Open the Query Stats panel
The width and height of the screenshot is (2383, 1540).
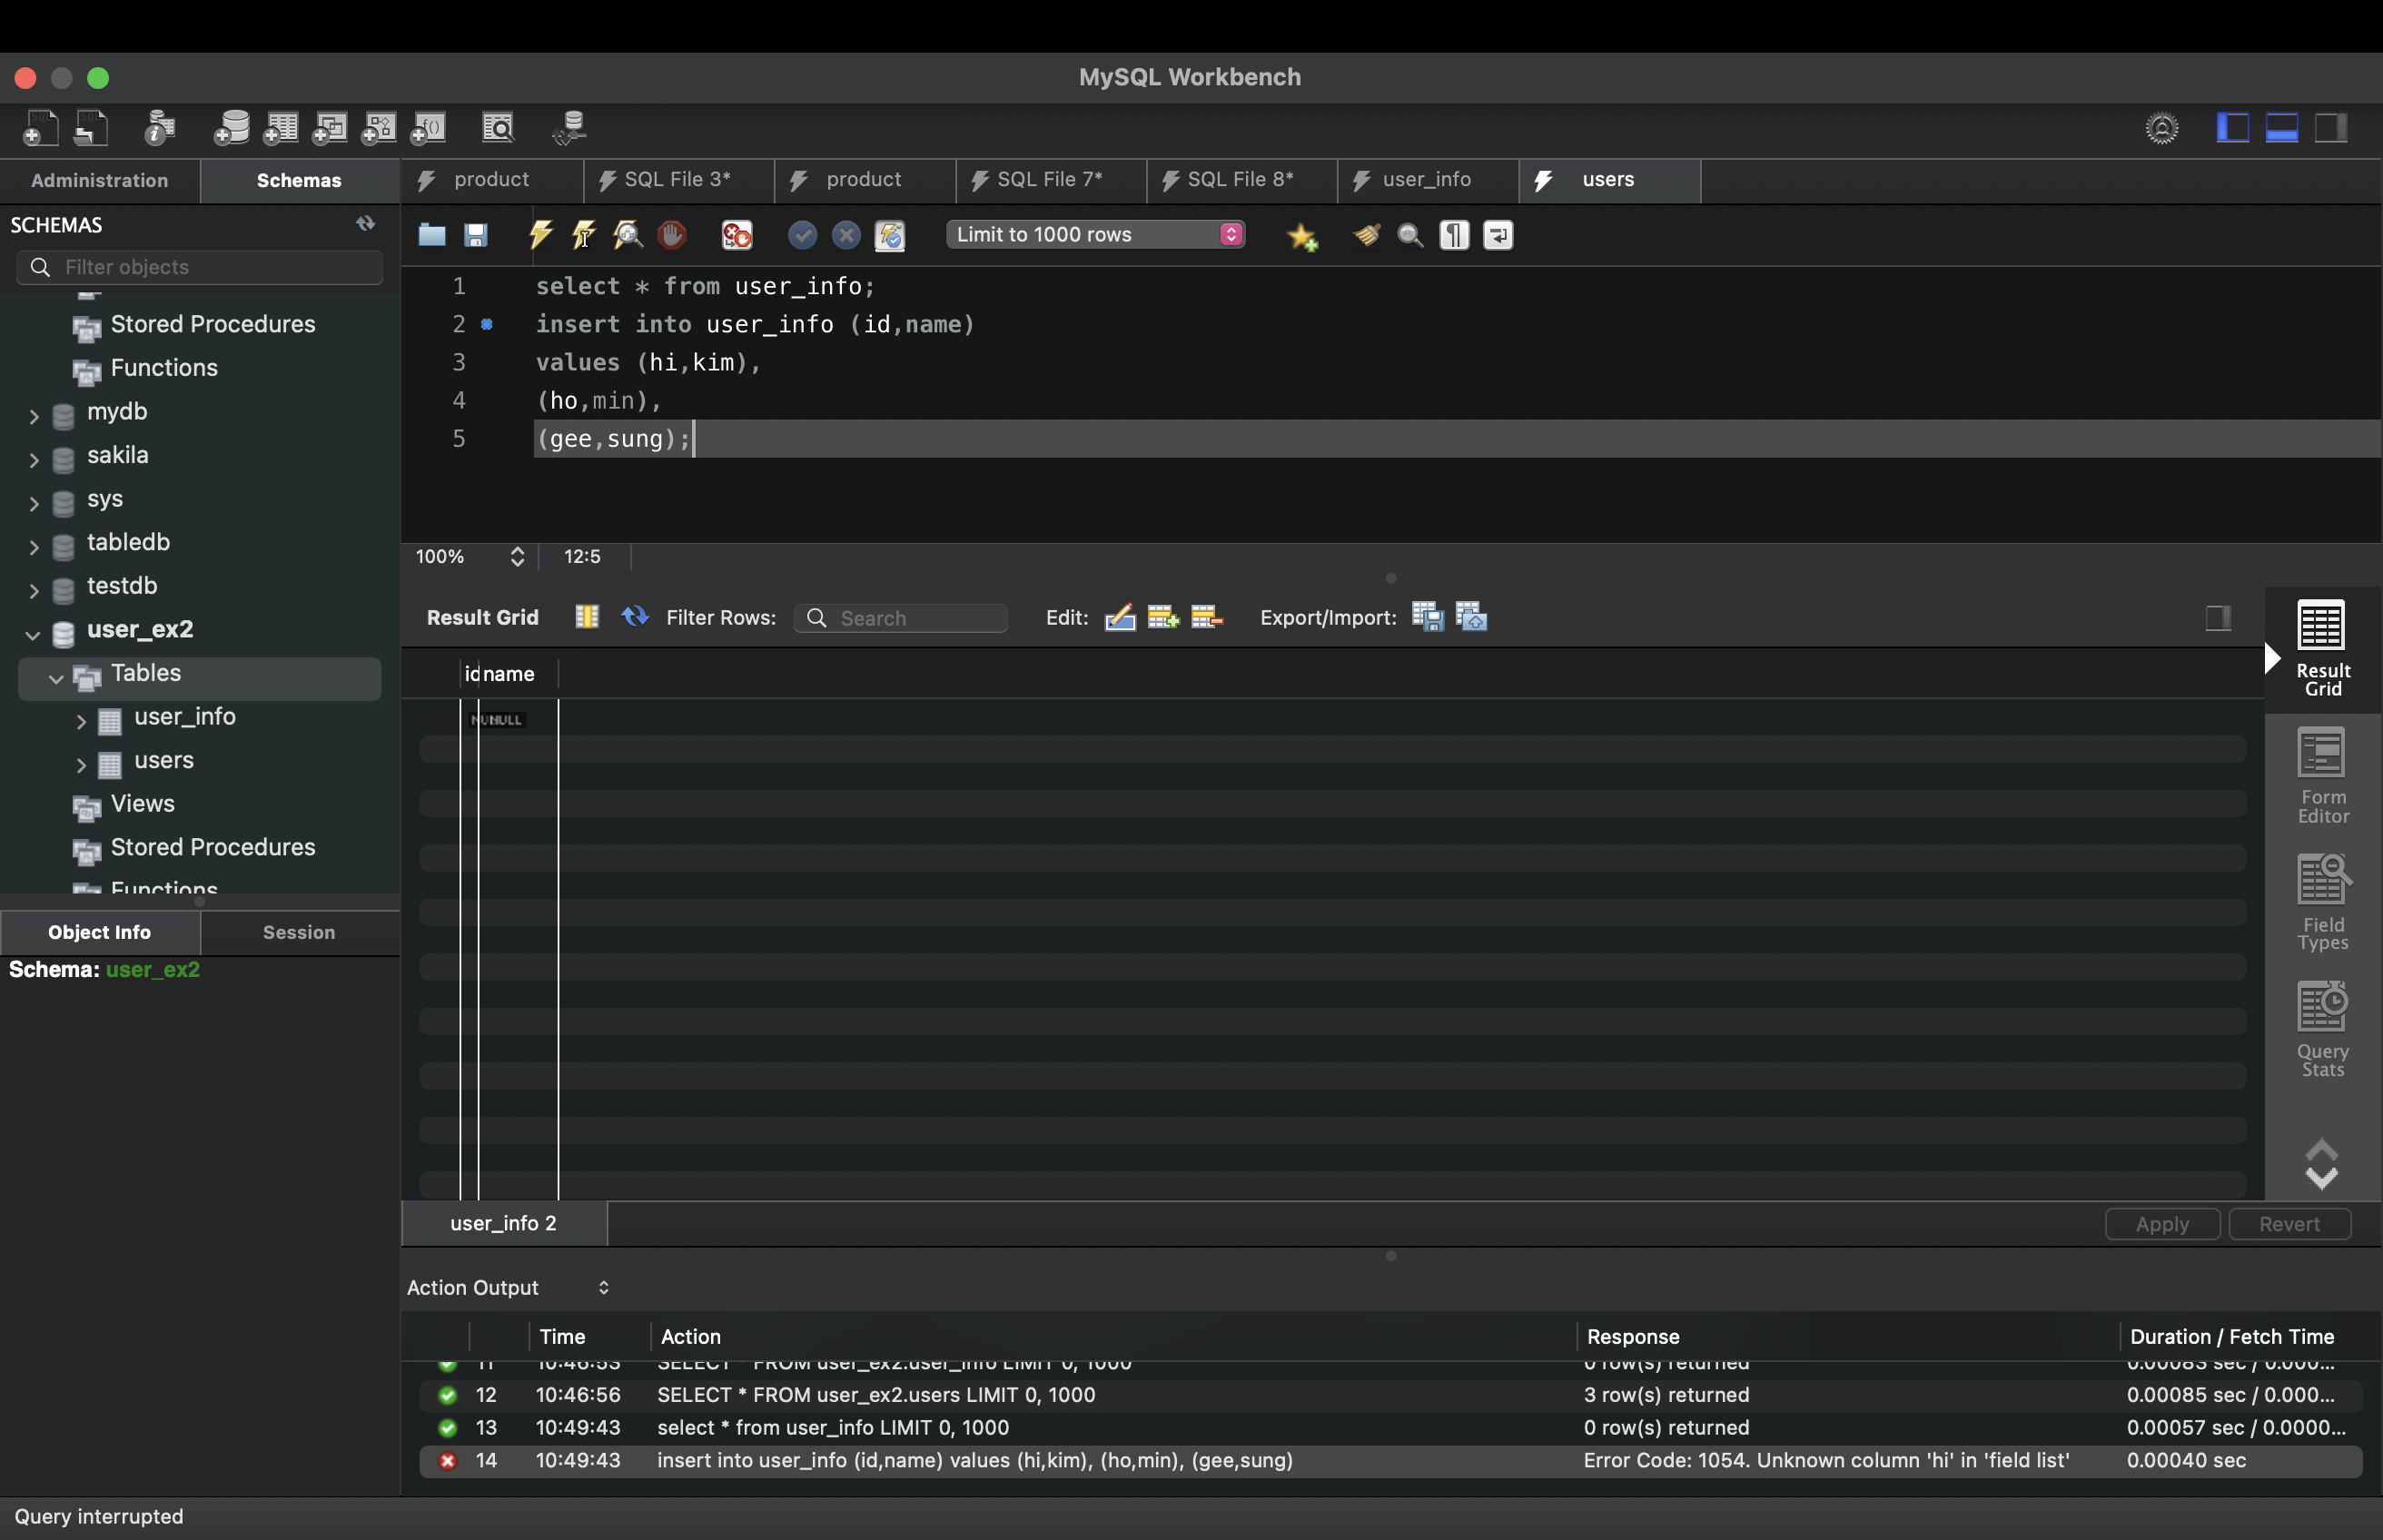pos(2322,1030)
